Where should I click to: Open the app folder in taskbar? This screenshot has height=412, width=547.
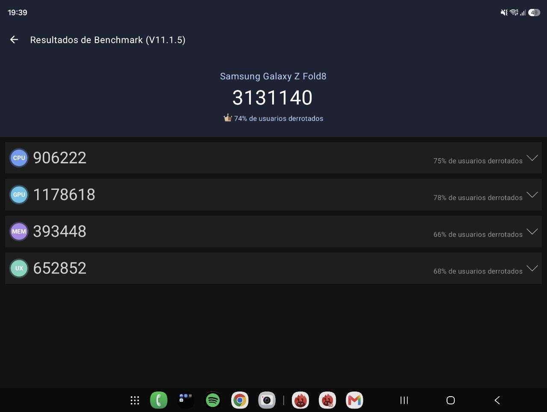[185, 400]
